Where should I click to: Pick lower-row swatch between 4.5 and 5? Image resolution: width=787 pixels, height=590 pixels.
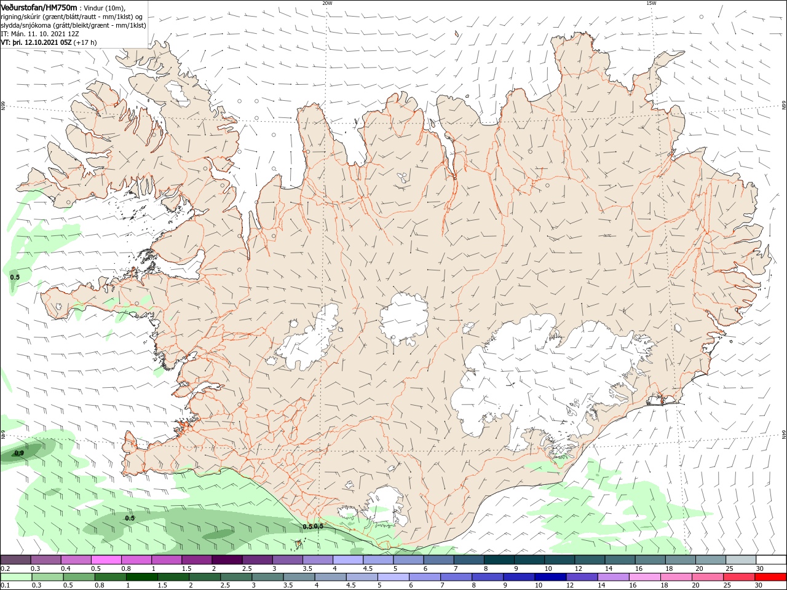(362, 577)
